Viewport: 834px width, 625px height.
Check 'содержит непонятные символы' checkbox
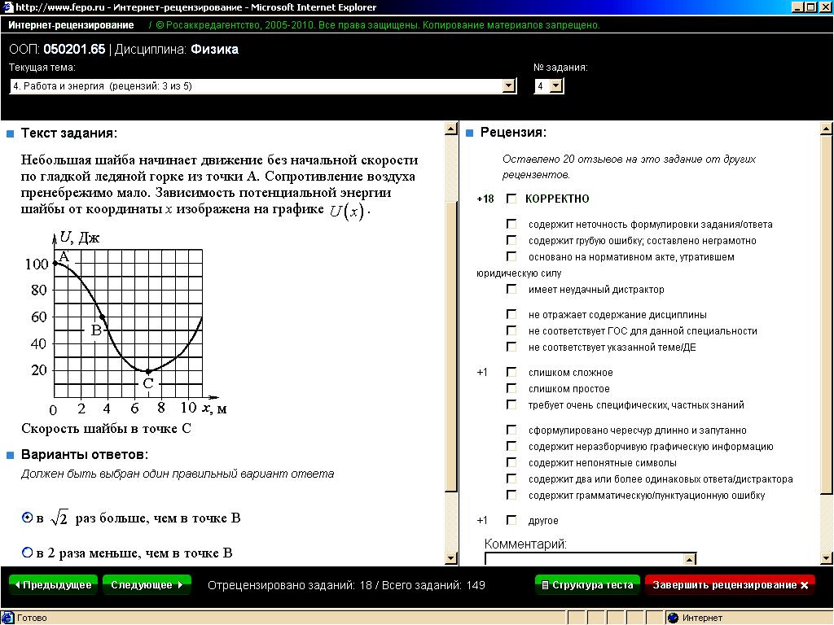(511, 463)
